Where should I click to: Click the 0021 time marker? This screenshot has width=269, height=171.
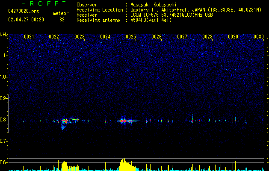[x=29, y=37]
